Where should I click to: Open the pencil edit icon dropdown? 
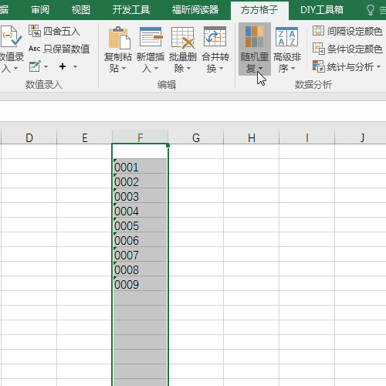pyautogui.click(x=46, y=66)
